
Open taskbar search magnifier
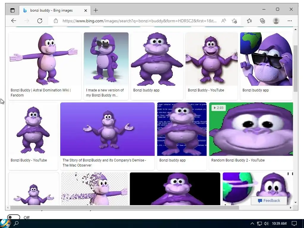click(x=16, y=224)
